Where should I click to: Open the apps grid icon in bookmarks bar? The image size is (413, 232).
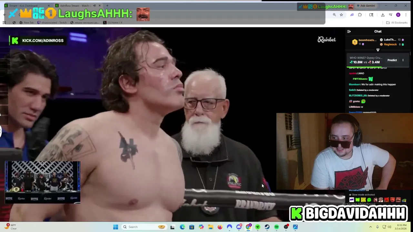click(x=4, y=23)
